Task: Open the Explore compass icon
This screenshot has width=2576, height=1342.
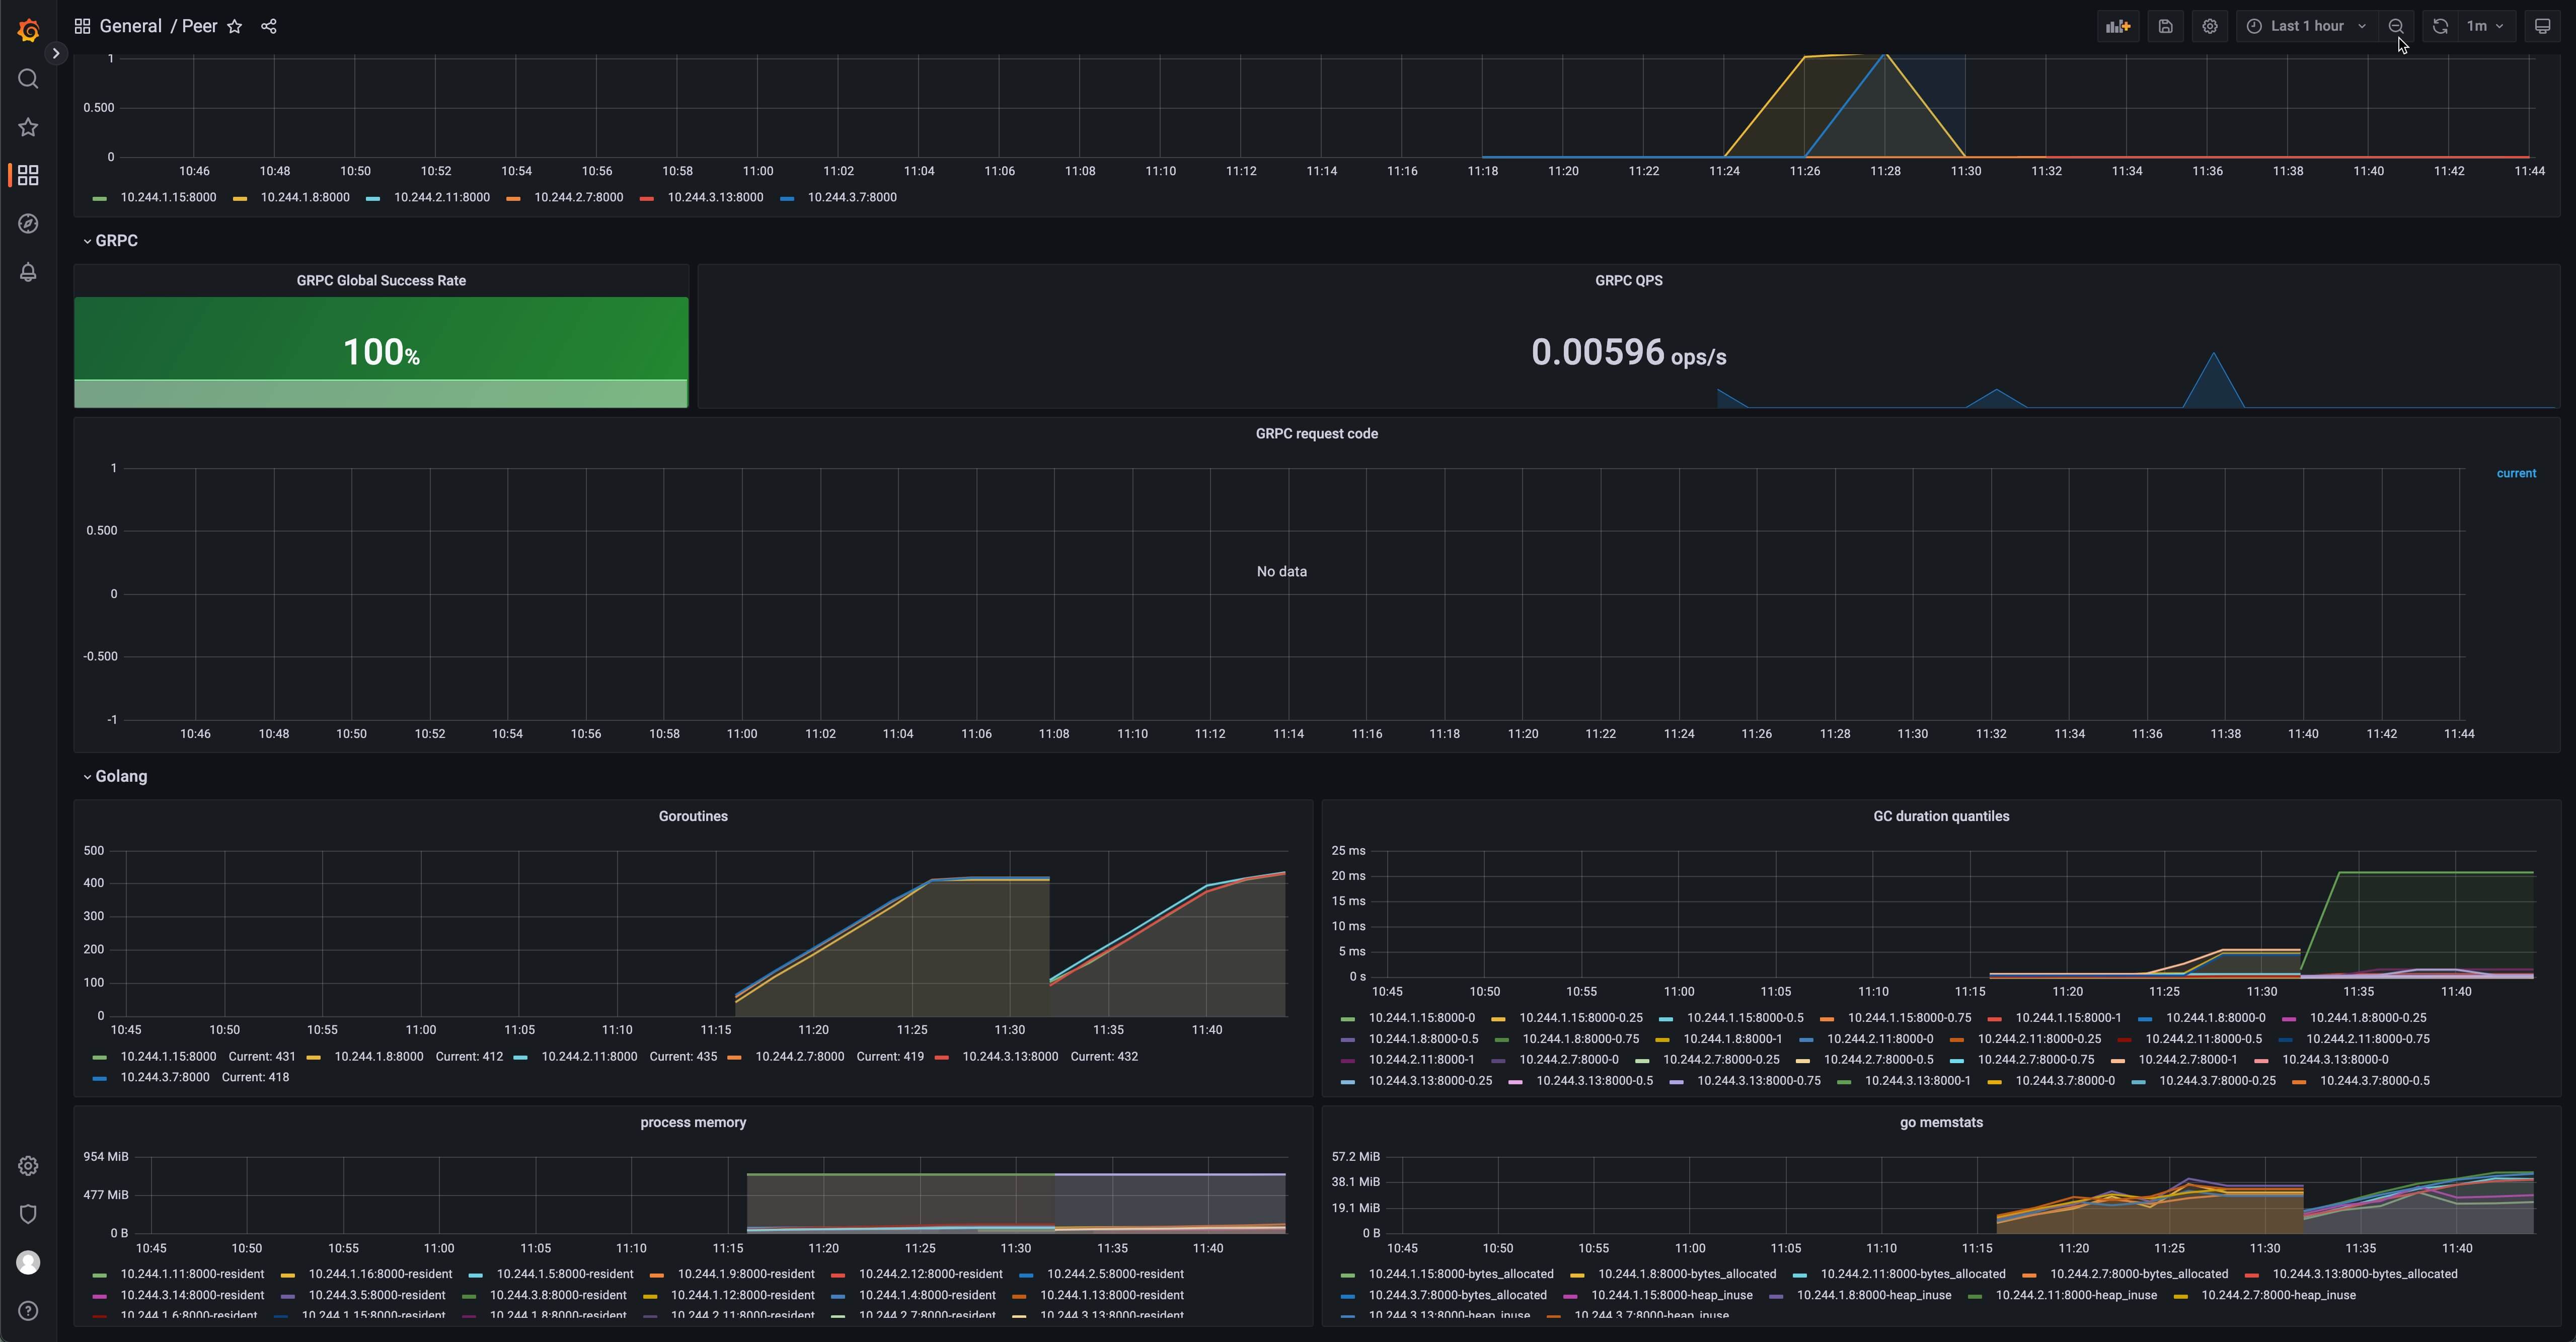Action: 28,224
